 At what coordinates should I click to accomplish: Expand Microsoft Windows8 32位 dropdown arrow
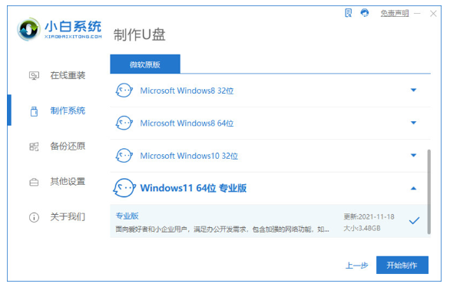point(413,90)
